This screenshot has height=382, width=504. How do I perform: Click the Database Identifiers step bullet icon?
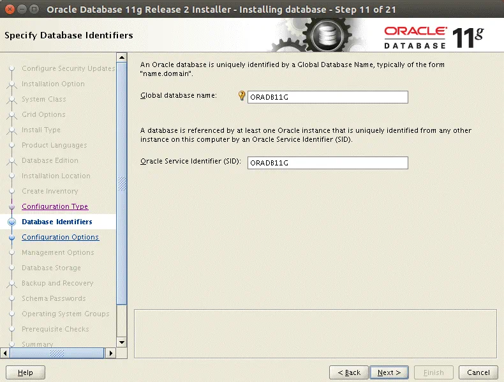11,222
